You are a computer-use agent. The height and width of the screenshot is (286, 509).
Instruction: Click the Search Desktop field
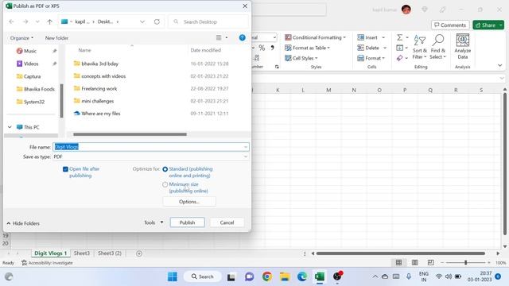click(x=209, y=21)
